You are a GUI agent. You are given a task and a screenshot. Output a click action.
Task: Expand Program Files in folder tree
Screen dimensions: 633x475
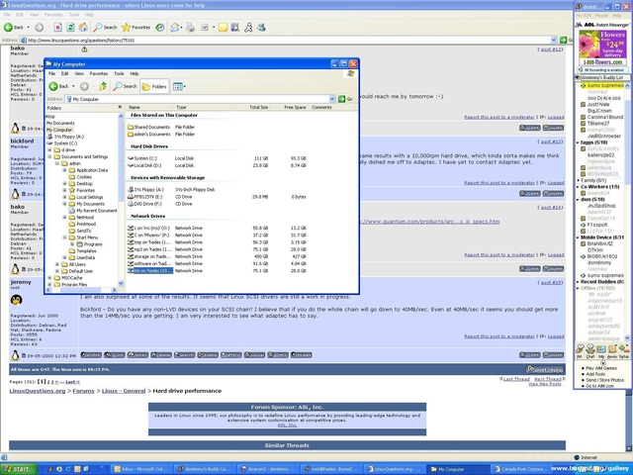50,284
